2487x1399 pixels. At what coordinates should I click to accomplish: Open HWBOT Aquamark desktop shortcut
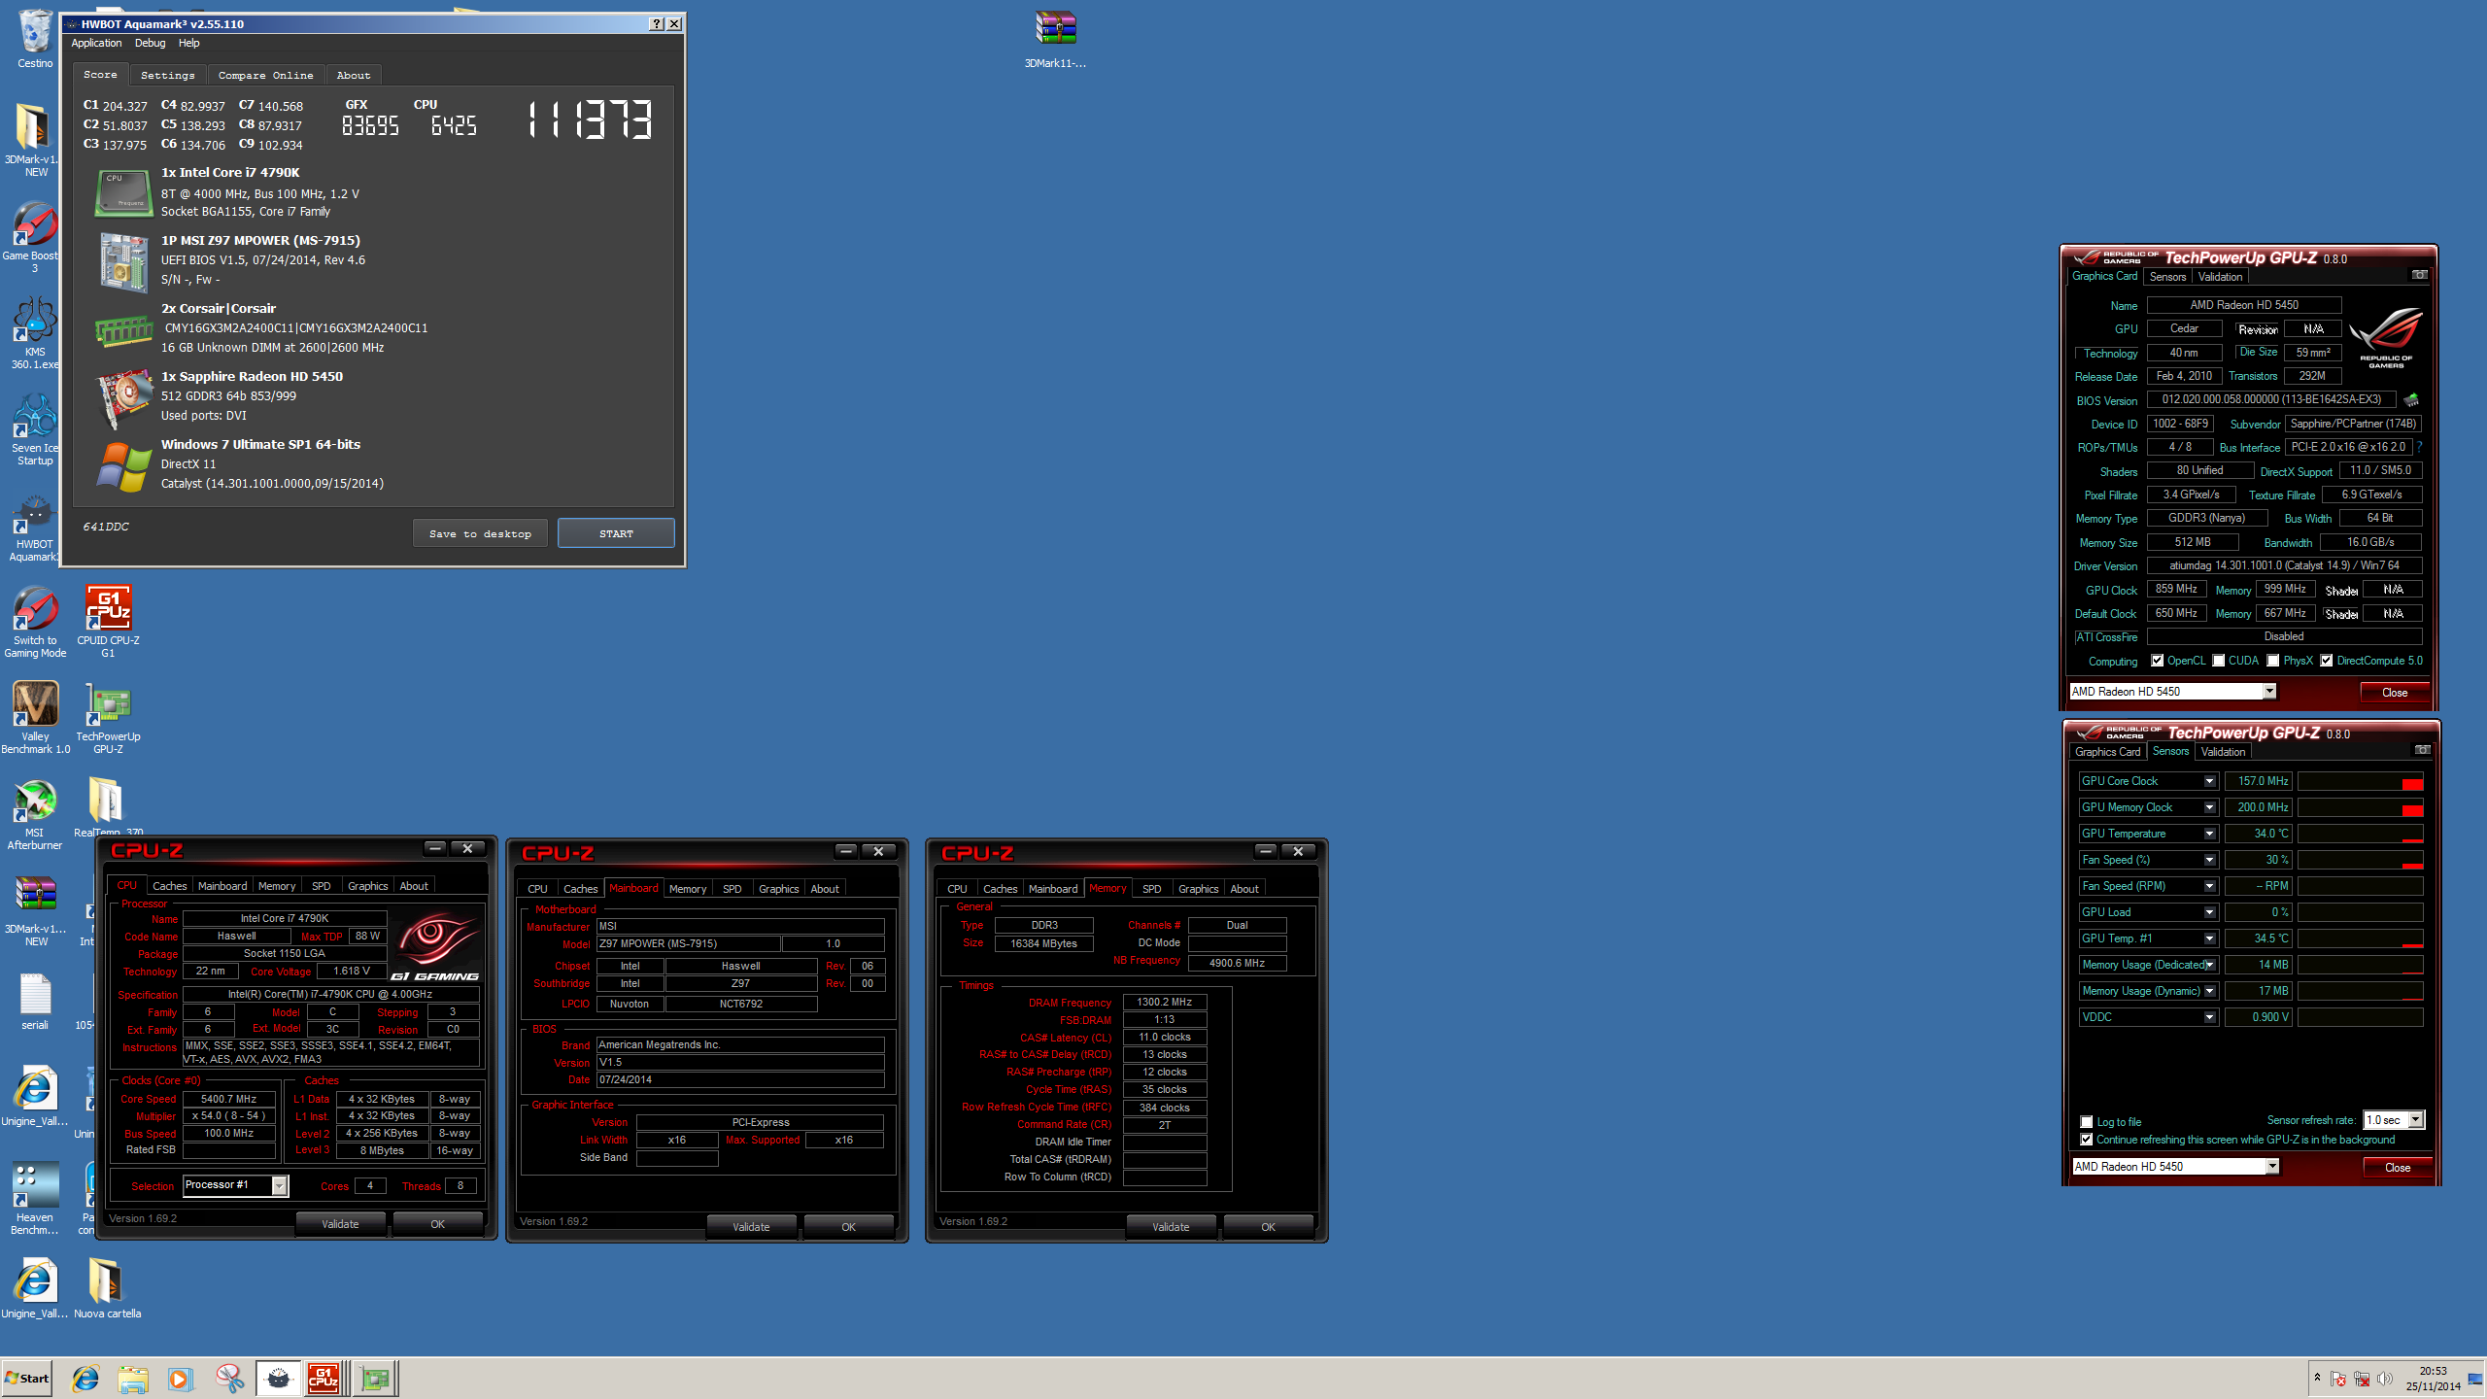click(35, 525)
